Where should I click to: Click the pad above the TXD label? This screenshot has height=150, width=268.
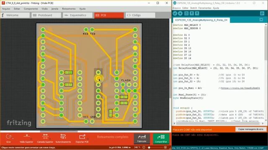tap(92, 30)
